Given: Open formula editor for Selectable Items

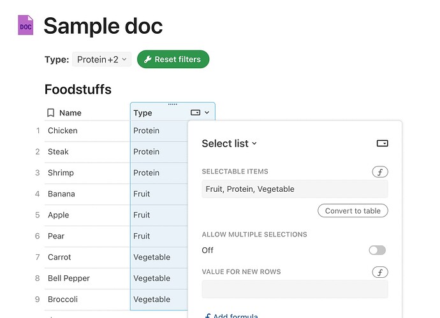Looking at the screenshot, I should 380,172.
